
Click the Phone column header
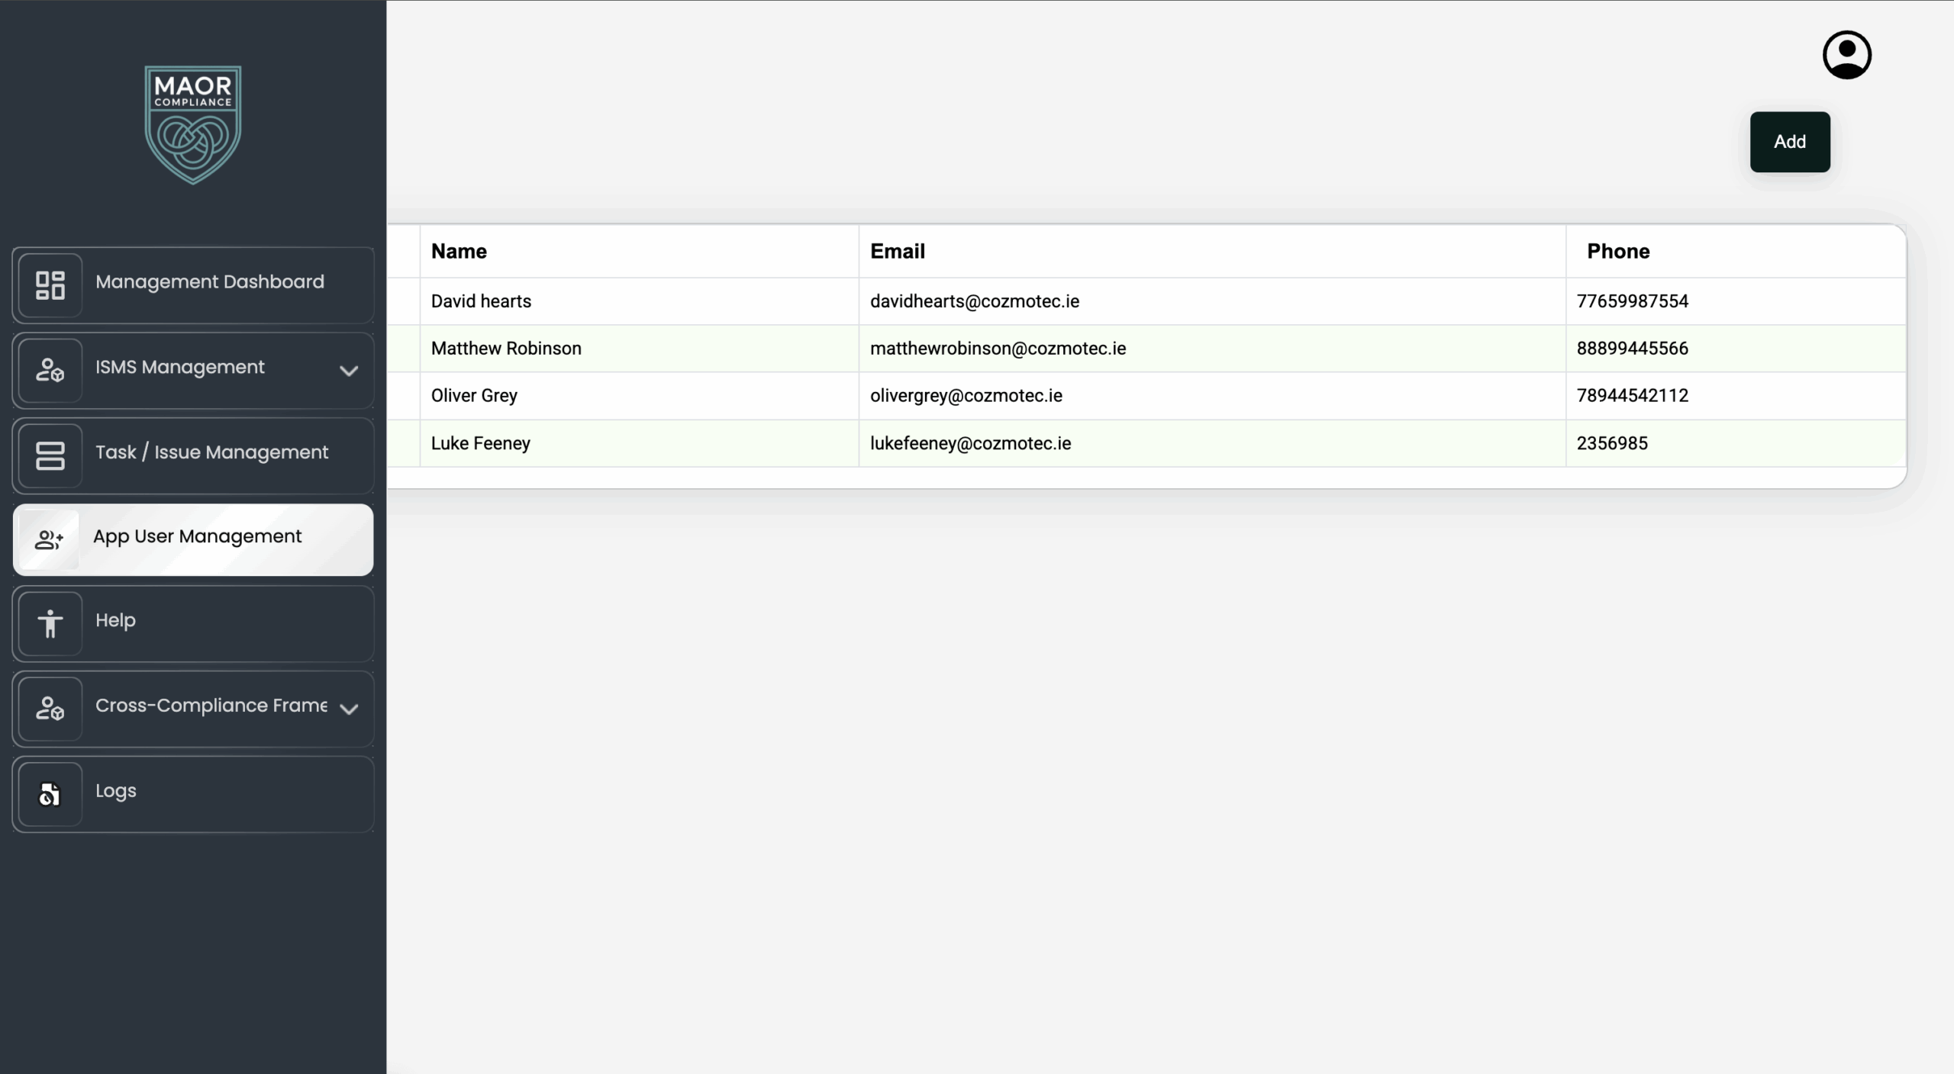point(1618,251)
